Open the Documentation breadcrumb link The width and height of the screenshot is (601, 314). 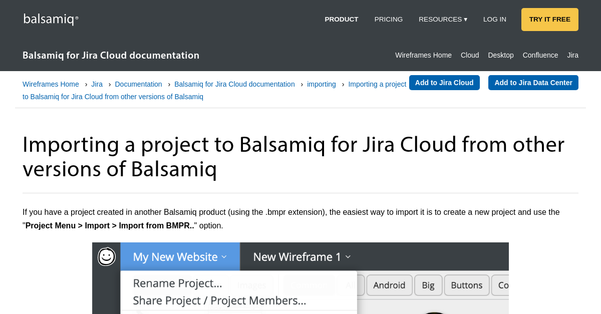click(138, 84)
